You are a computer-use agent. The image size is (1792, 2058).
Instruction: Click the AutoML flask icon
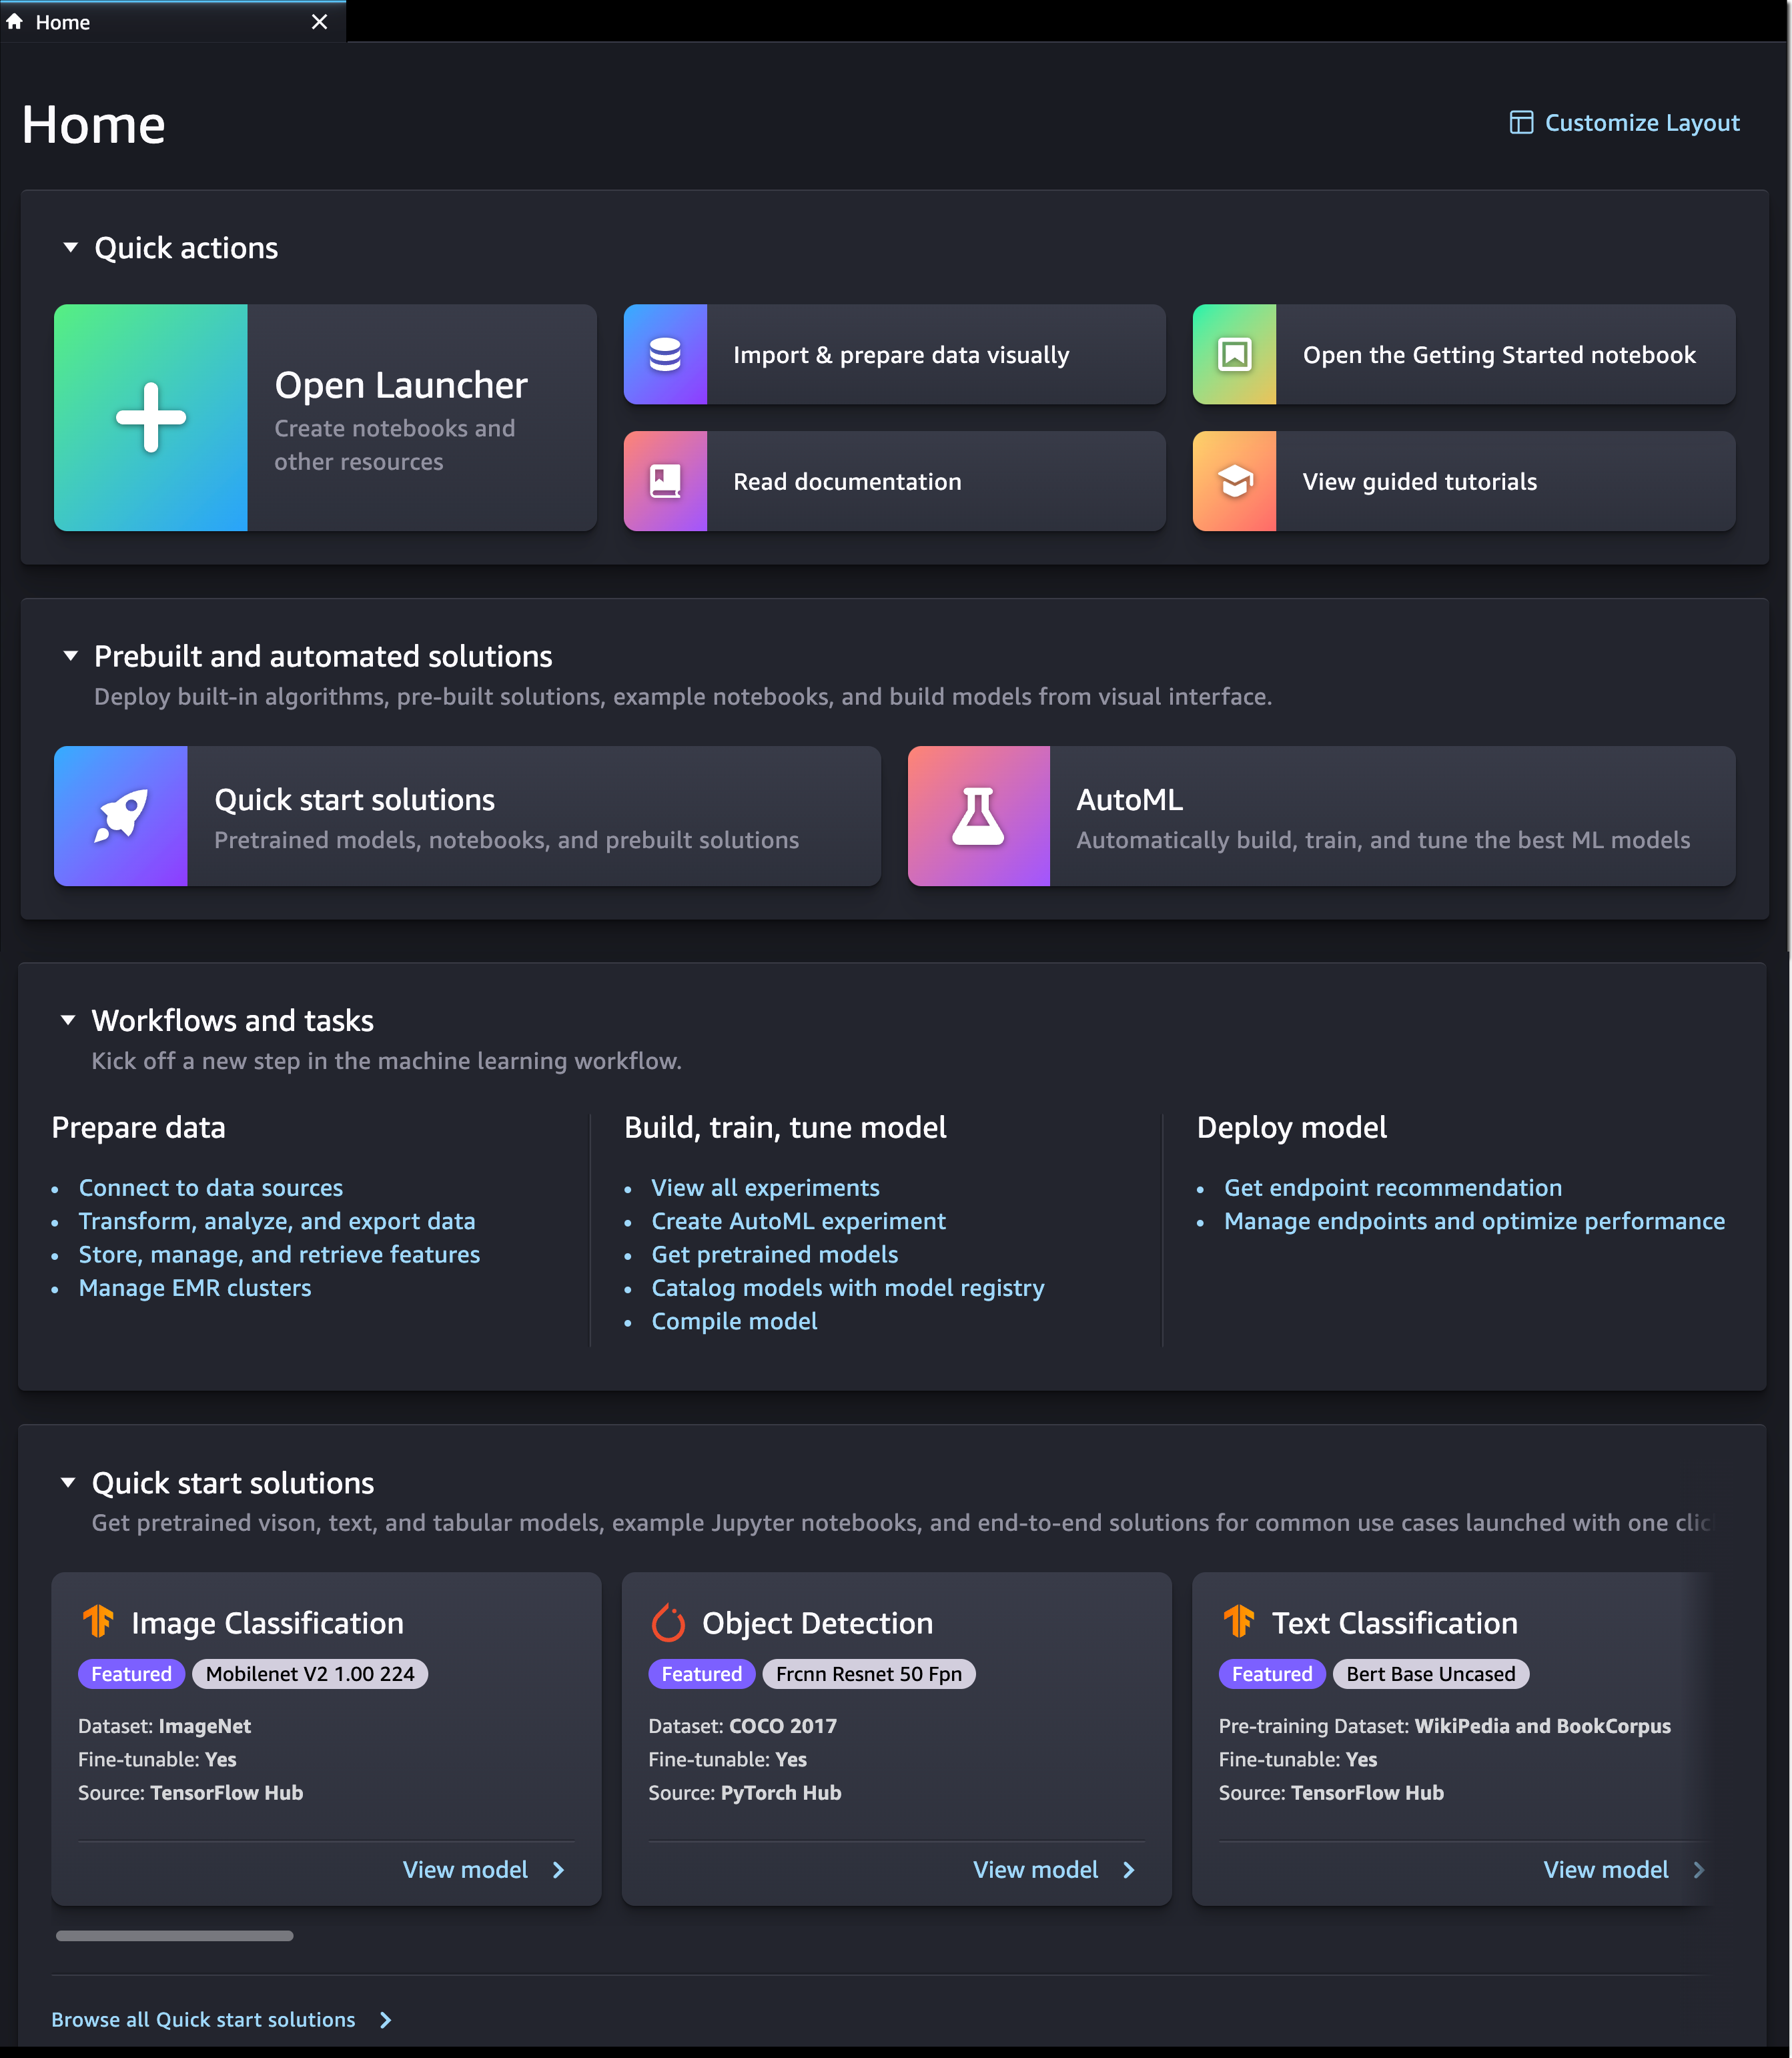tap(978, 815)
